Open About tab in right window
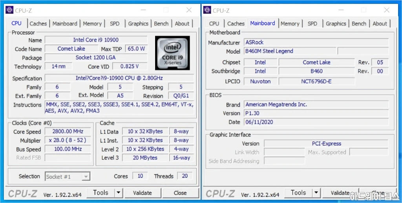402x203 pixels. (x=380, y=24)
